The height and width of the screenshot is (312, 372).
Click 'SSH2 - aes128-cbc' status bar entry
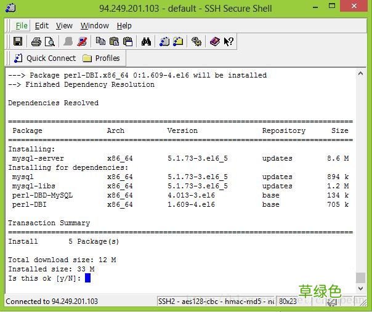pyautogui.click(x=217, y=302)
